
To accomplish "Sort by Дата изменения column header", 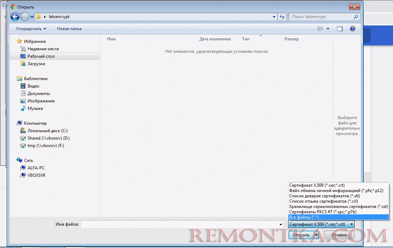I will (x=215, y=39).
